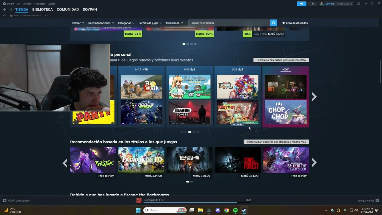The height and width of the screenshot is (215, 382).
Task: Expand the Categorías dropdown
Action: pyautogui.click(x=126, y=23)
